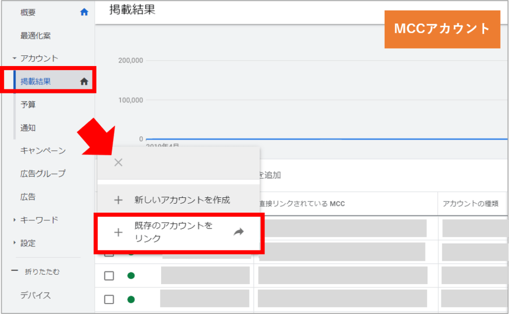Viewport: 509px width, 314px height.
Task: Open 広告 in the sidebar
Action: click(28, 197)
